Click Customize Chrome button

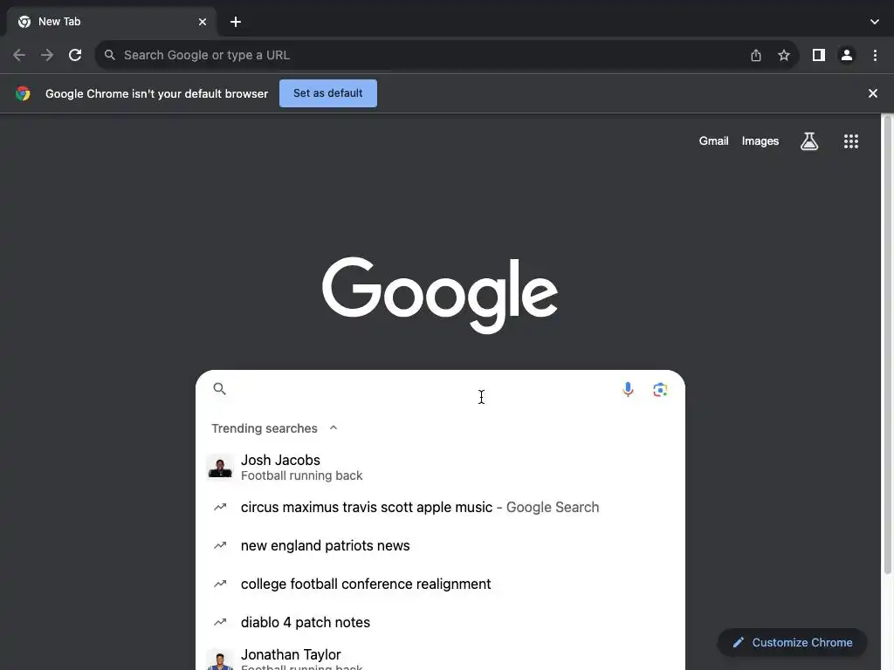[793, 643]
